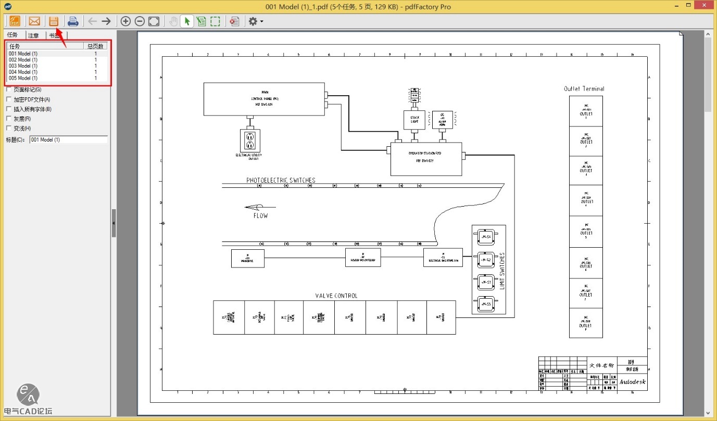Open the gear settings dropdown
Image resolution: width=717 pixels, height=421 pixels.
pyautogui.click(x=255, y=21)
